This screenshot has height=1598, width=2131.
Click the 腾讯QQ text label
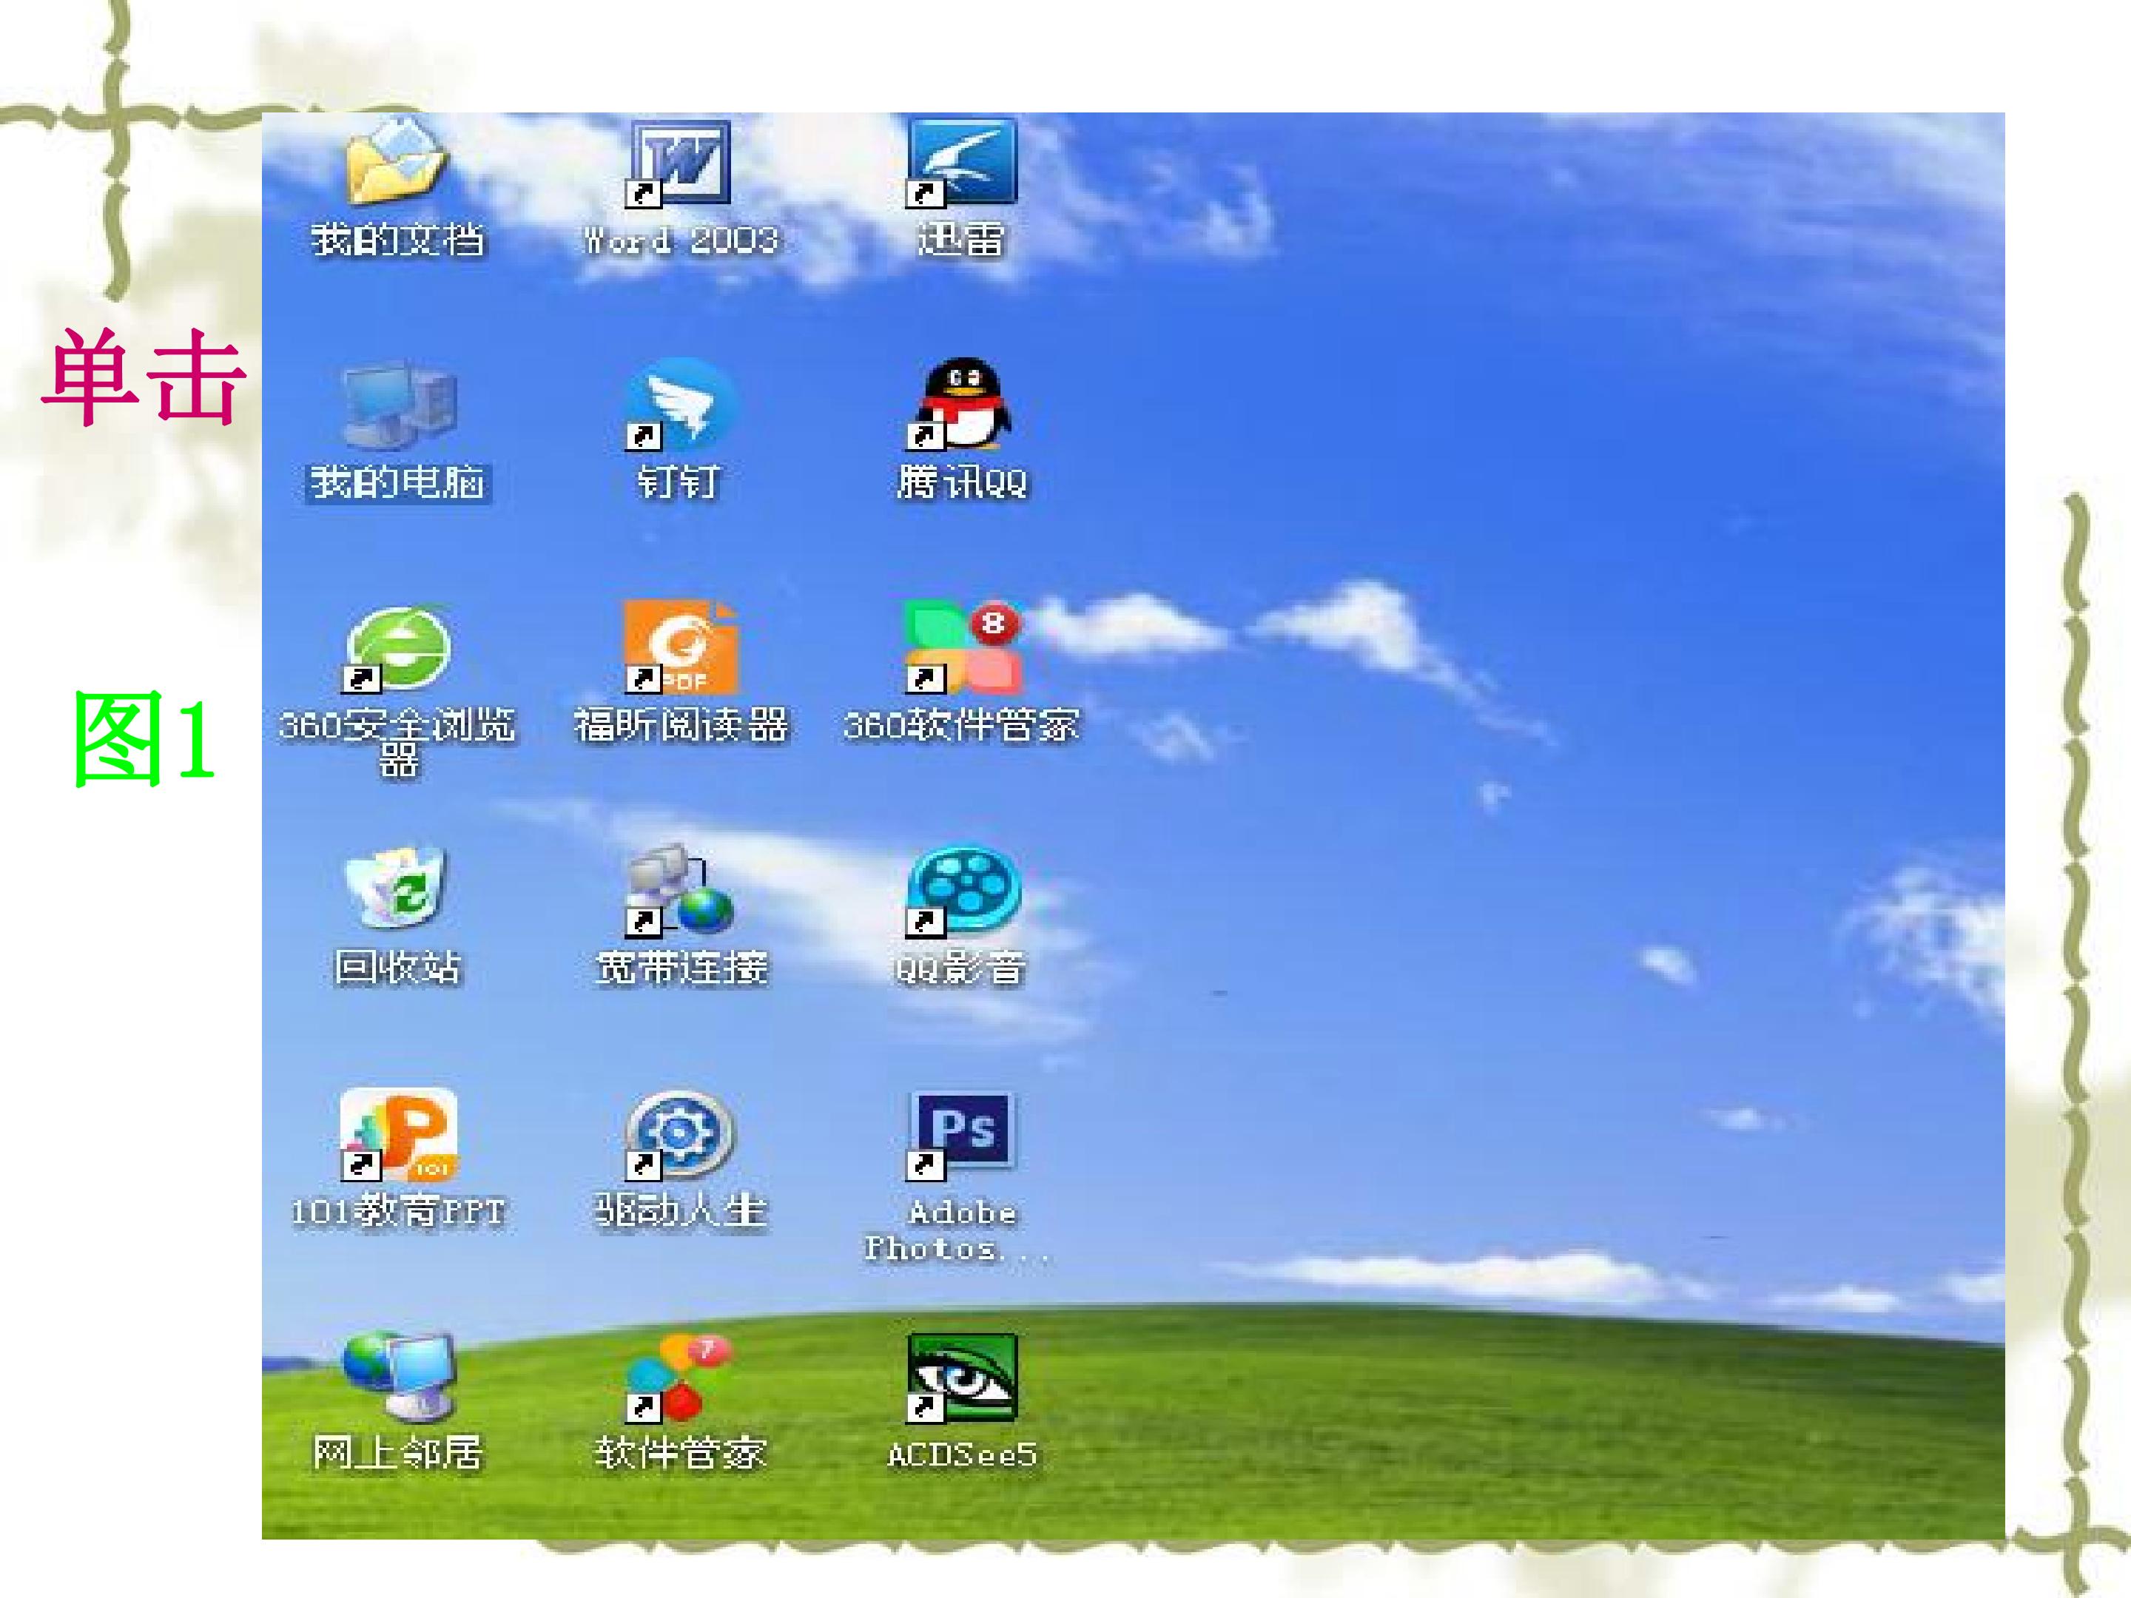click(963, 482)
